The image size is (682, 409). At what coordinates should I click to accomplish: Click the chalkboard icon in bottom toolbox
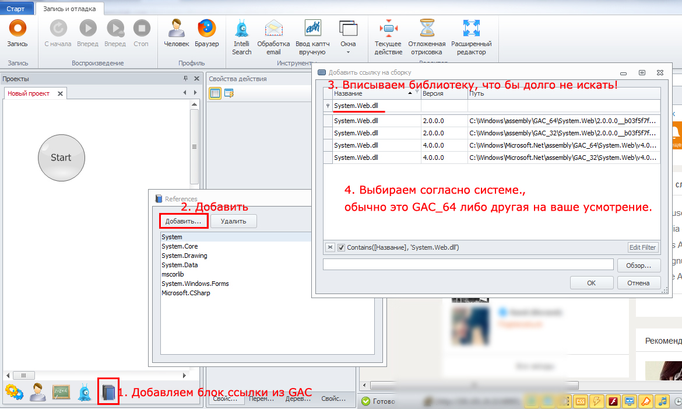[x=61, y=392]
